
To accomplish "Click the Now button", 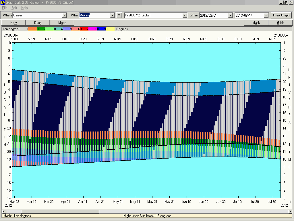I will (13, 23).
